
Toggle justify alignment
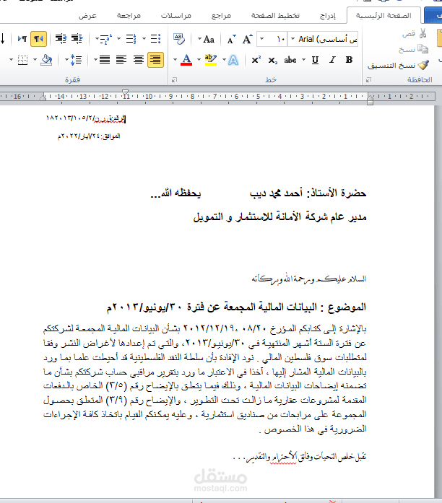105,60
